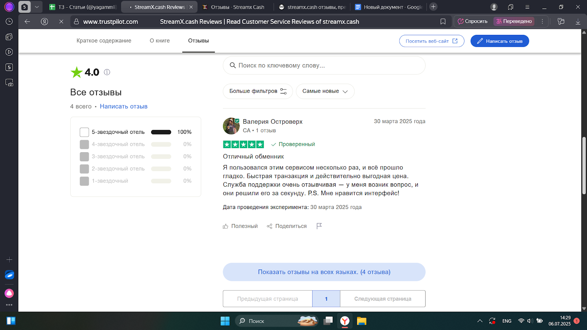The height and width of the screenshot is (330, 587).
Task: Click the blue Написать отзыв button
Action: point(500,41)
